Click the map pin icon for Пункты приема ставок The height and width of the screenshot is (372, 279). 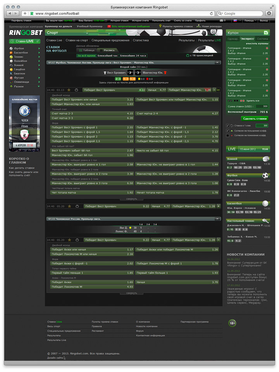(x=160, y=26)
